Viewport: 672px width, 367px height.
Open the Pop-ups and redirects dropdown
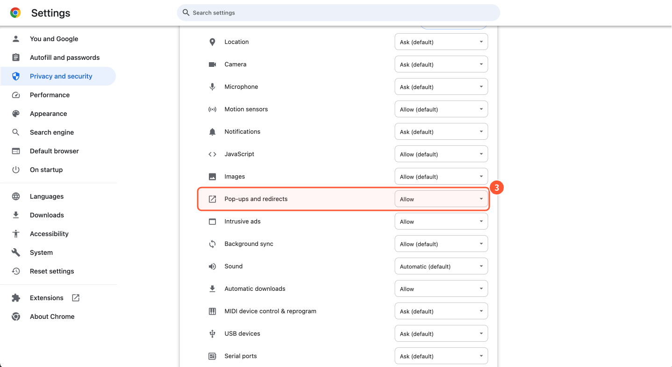click(441, 199)
